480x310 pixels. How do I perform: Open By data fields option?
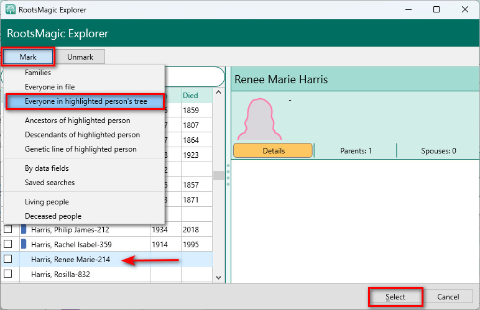tap(47, 168)
